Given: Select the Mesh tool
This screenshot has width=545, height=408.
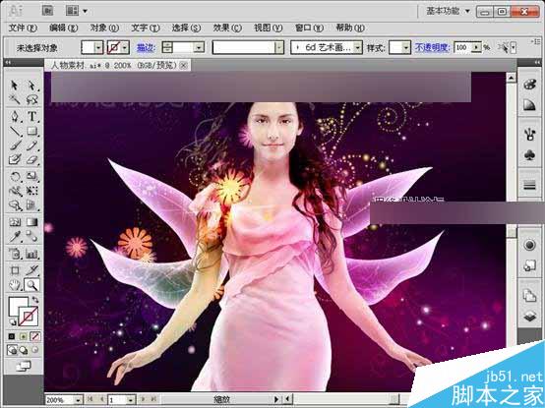Looking at the screenshot, I should tap(15, 222).
